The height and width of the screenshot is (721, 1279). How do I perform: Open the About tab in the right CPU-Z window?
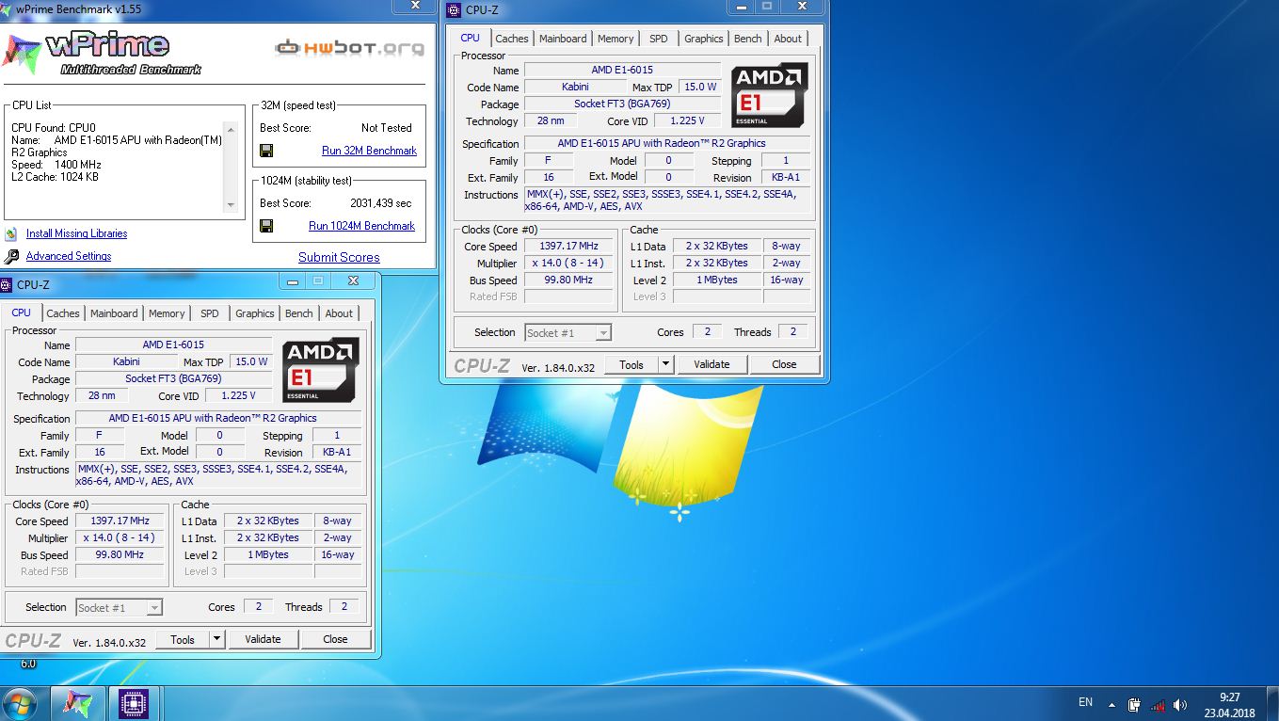(788, 39)
